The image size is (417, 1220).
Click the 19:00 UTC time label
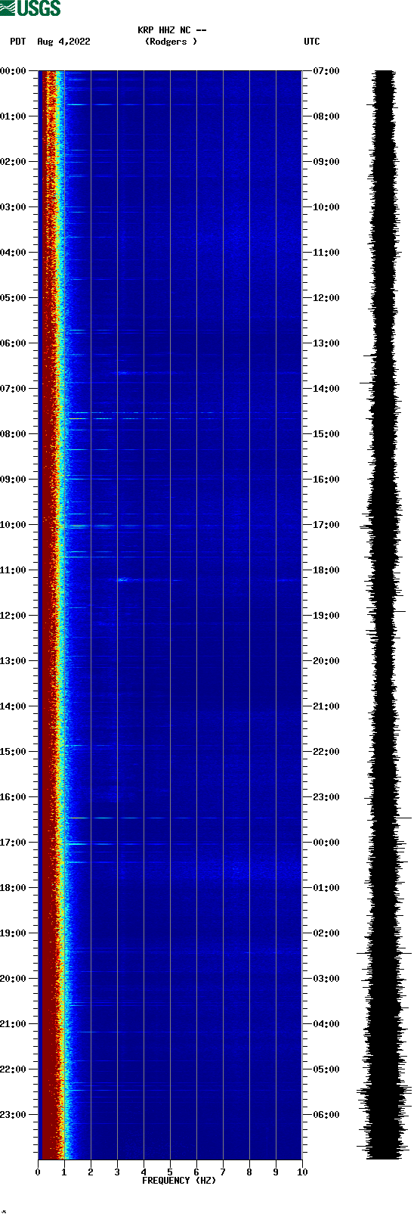[x=326, y=616]
